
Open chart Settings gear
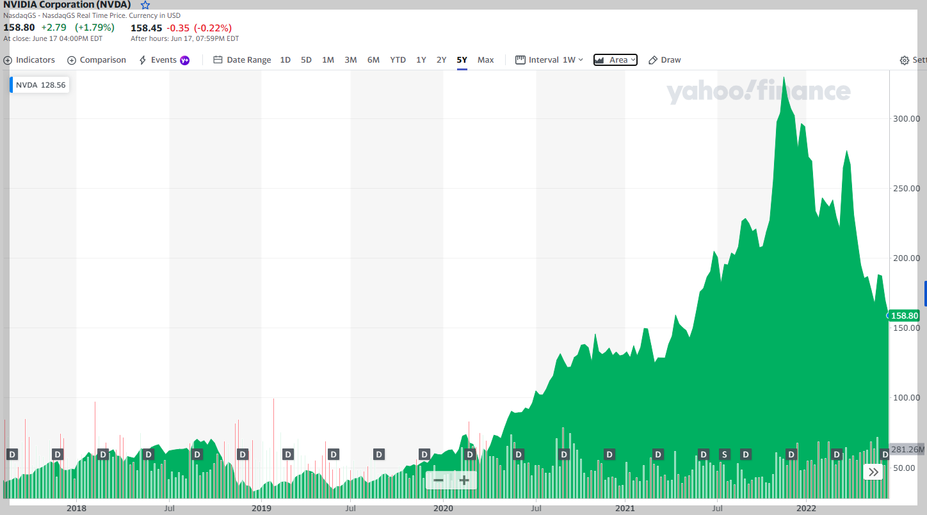[x=904, y=60]
